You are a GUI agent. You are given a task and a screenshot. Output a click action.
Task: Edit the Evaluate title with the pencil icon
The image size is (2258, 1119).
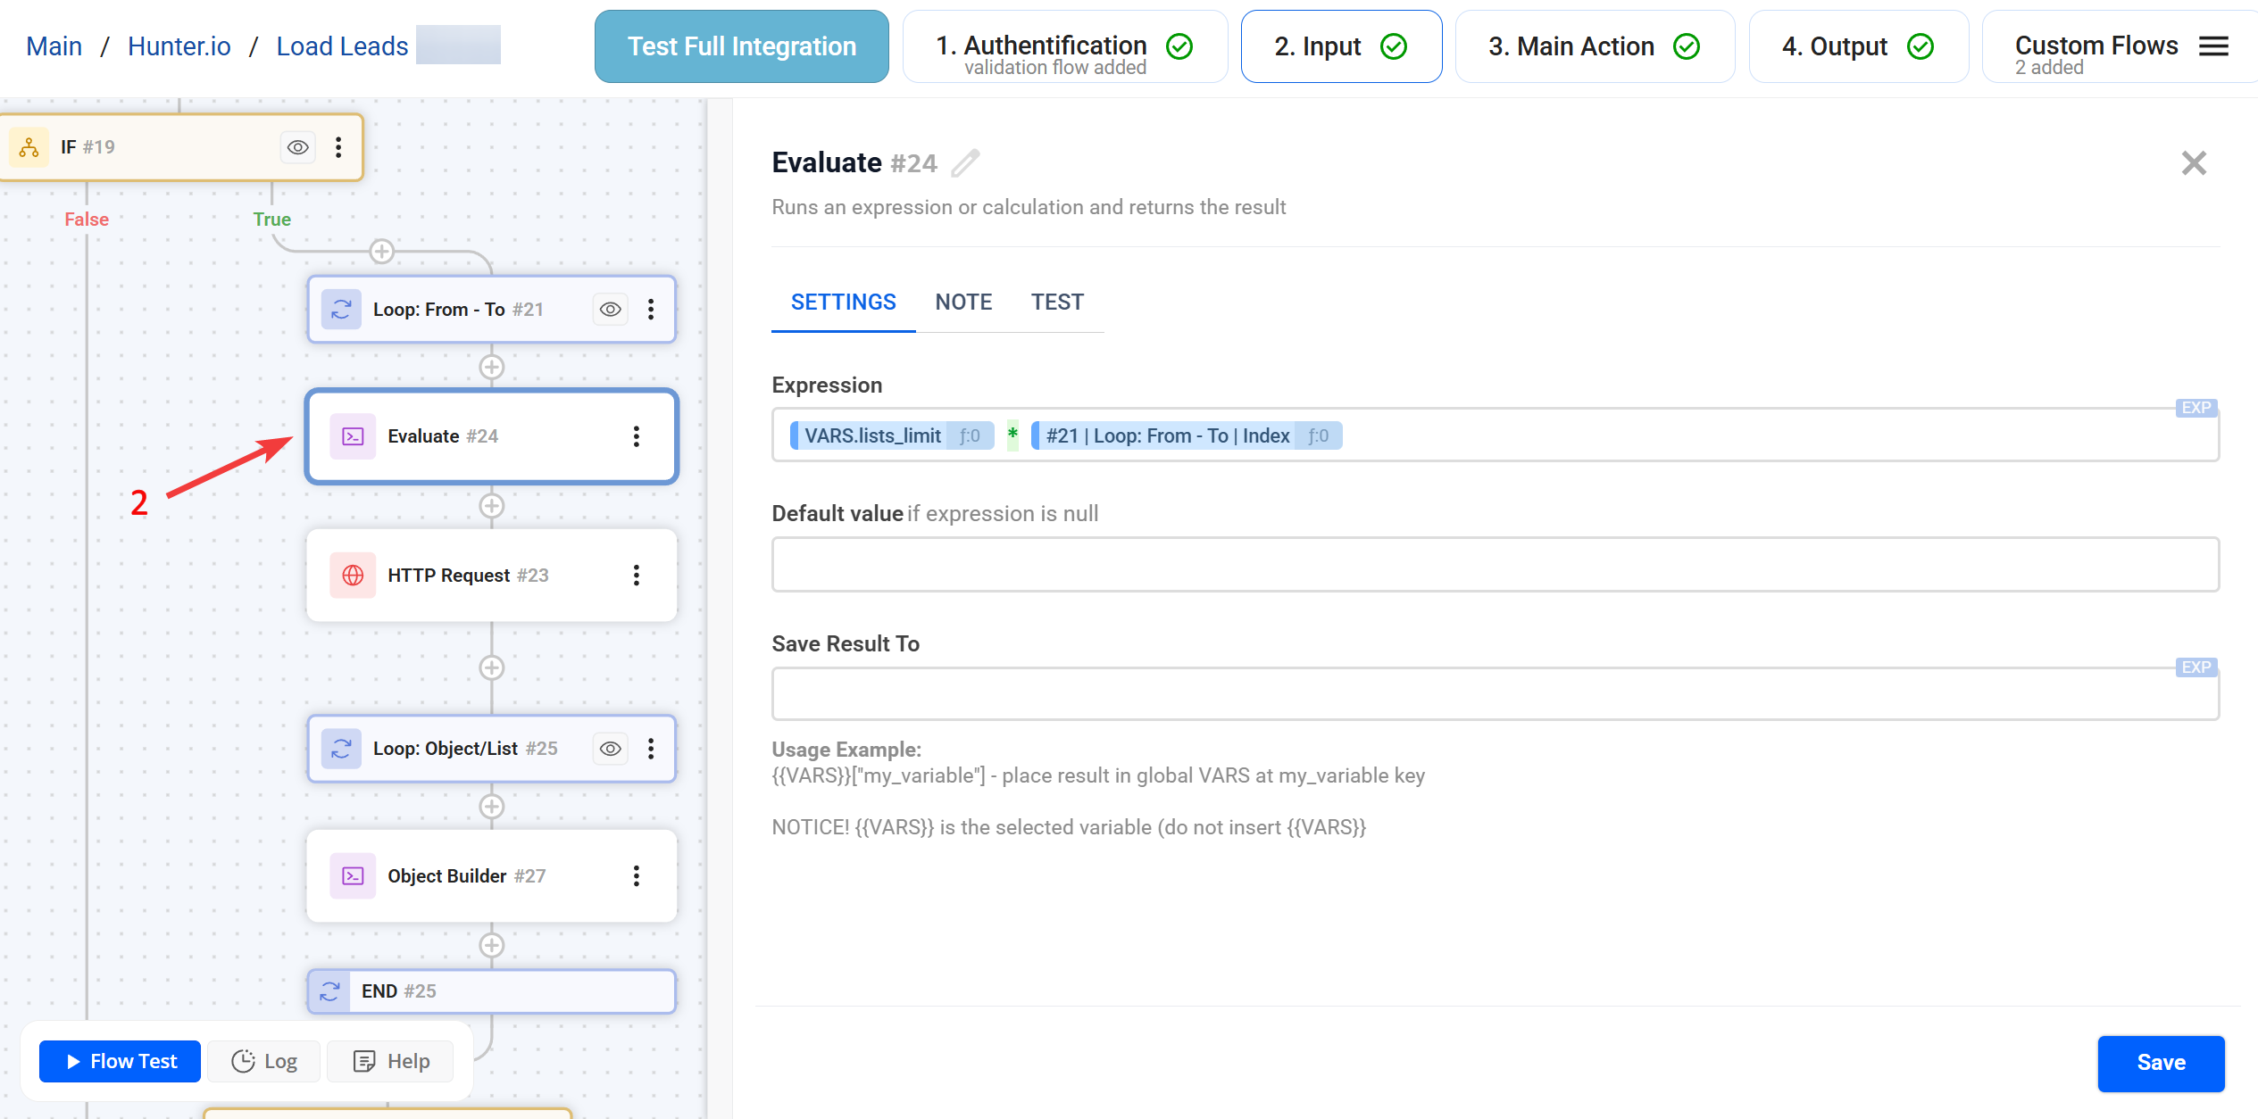tap(965, 163)
